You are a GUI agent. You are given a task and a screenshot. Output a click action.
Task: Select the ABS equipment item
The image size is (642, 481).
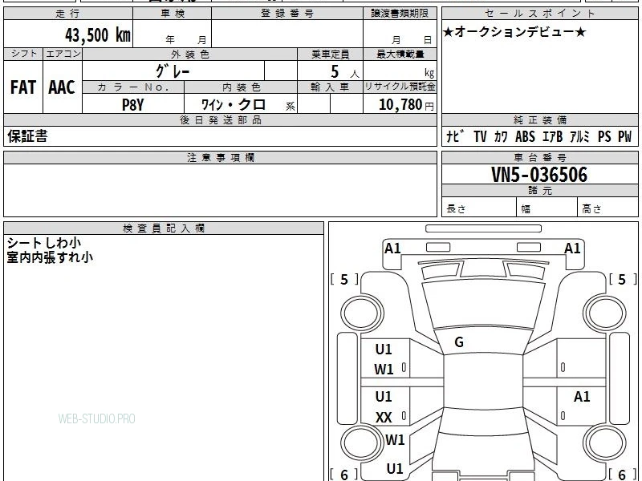(x=526, y=136)
